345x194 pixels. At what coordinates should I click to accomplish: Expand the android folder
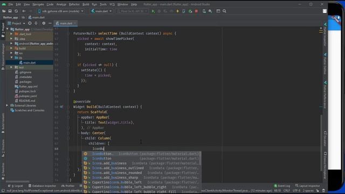click(11, 44)
